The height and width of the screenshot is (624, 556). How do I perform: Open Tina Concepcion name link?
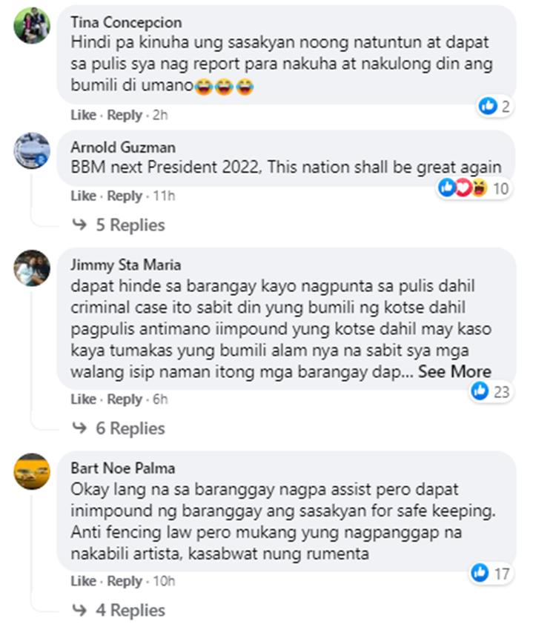(126, 22)
